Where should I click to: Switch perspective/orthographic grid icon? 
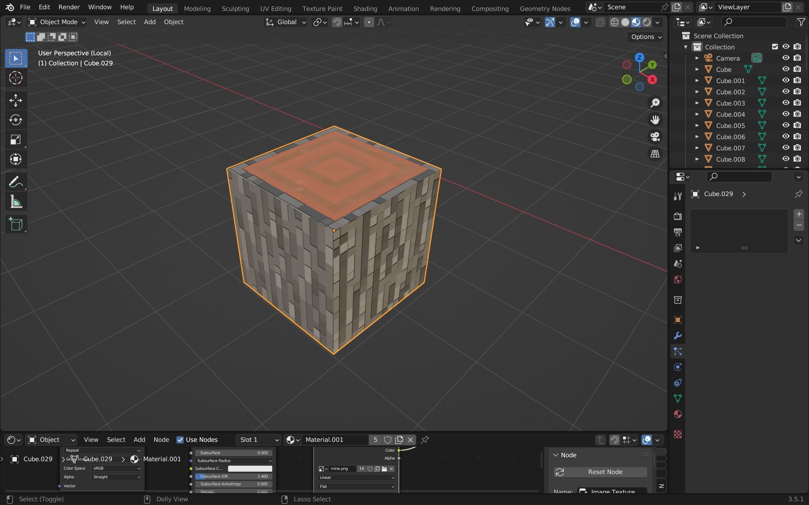655,154
